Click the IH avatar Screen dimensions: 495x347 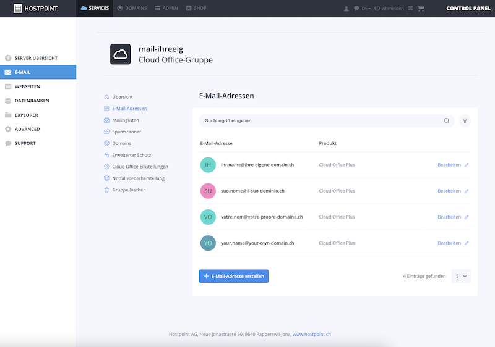tap(208, 165)
